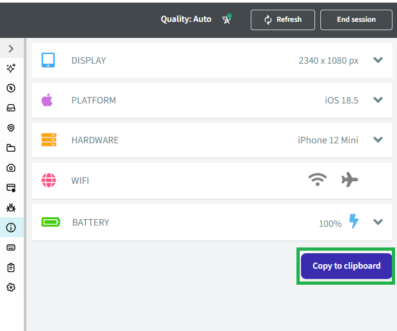The image size is (397, 331).
Task: Click the Refresh button
Action: pos(282,19)
